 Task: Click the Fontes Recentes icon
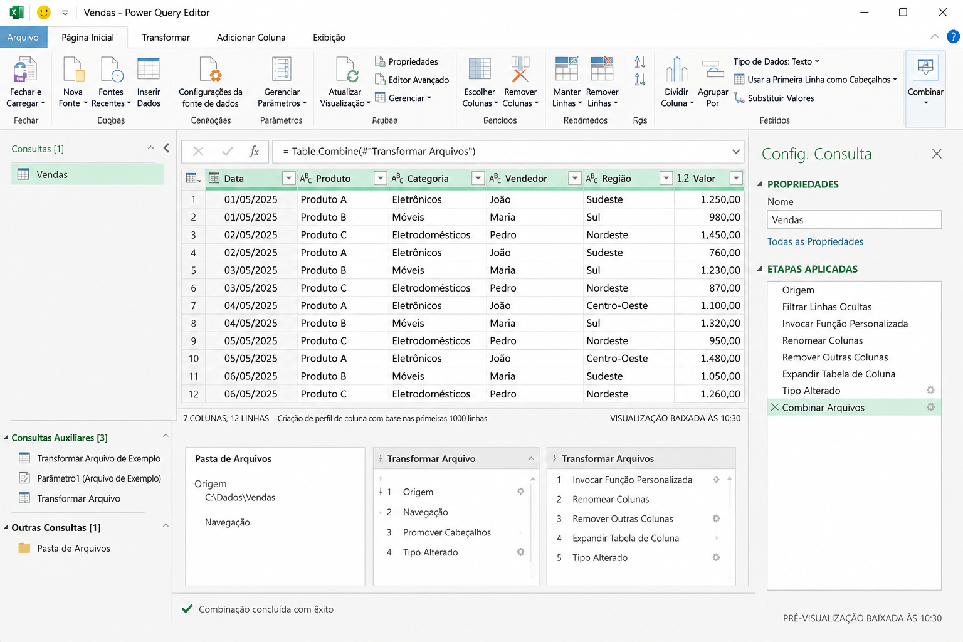tap(112, 70)
